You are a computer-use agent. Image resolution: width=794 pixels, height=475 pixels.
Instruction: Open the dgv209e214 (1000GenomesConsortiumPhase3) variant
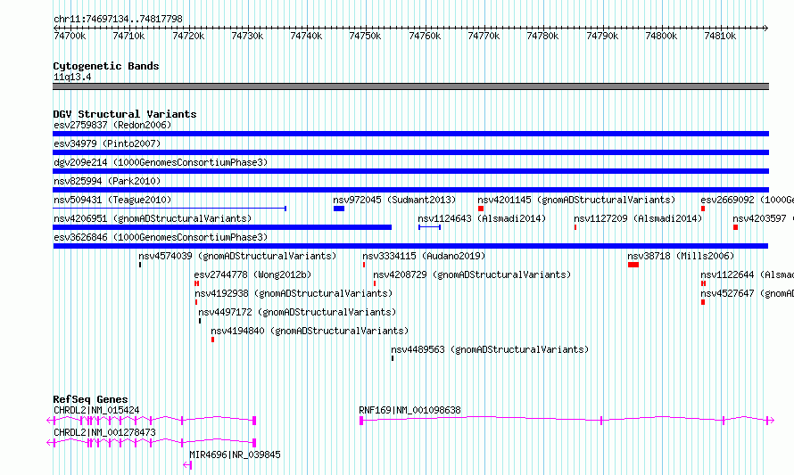[410, 171]
